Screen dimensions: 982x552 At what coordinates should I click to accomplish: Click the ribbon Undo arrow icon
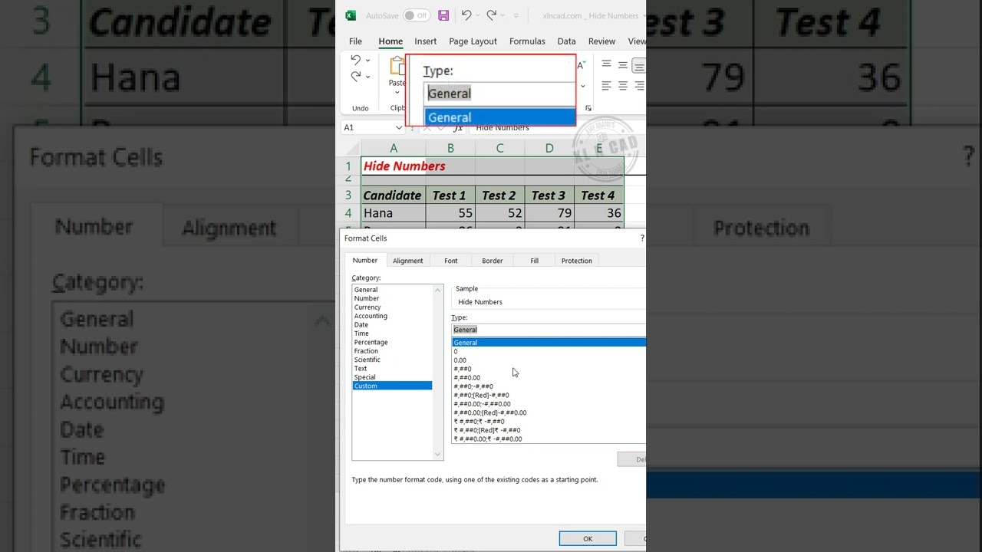point(355,60)
